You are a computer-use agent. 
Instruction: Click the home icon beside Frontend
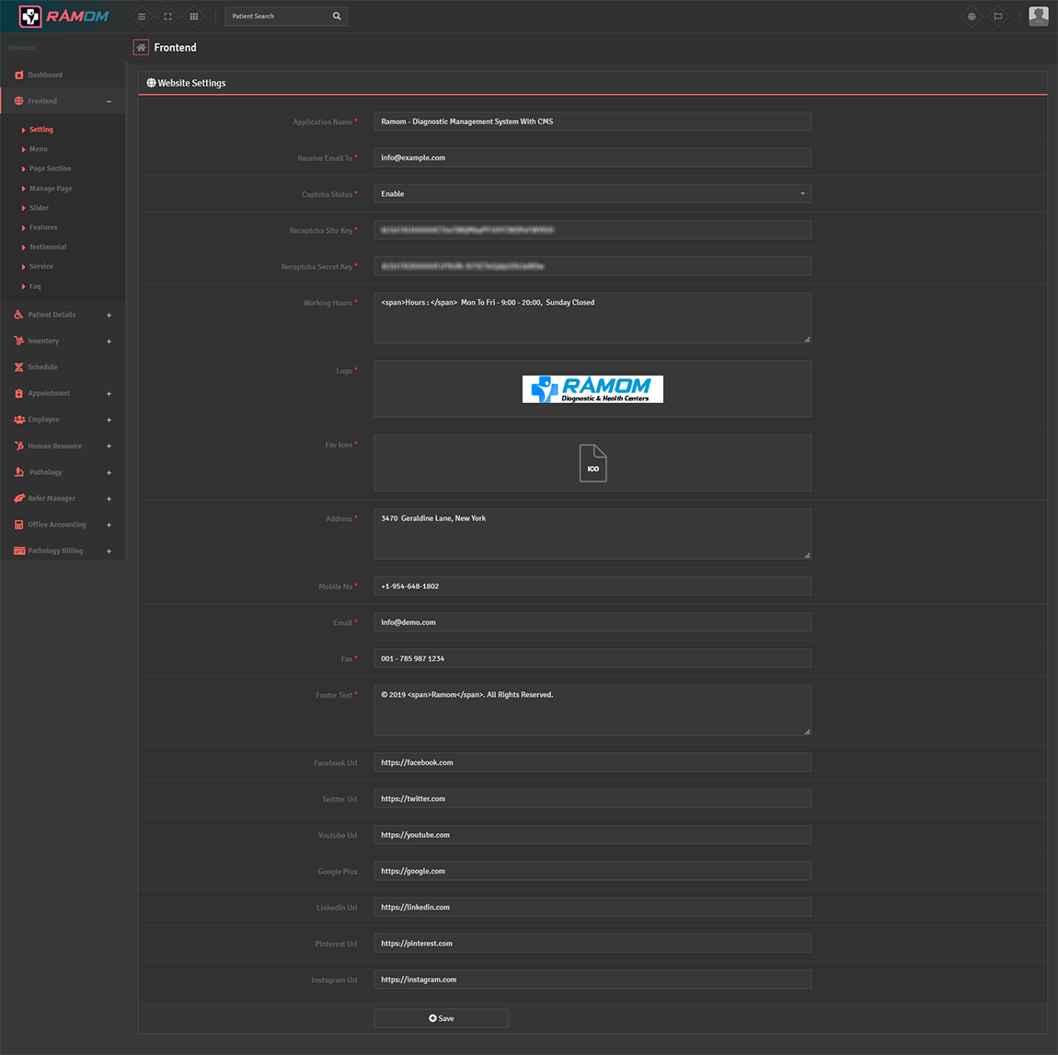pos(141,48)
